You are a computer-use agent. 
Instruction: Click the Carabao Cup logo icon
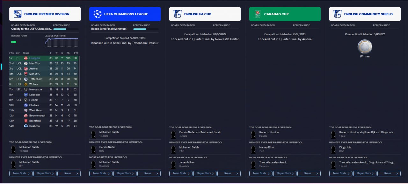257,14
